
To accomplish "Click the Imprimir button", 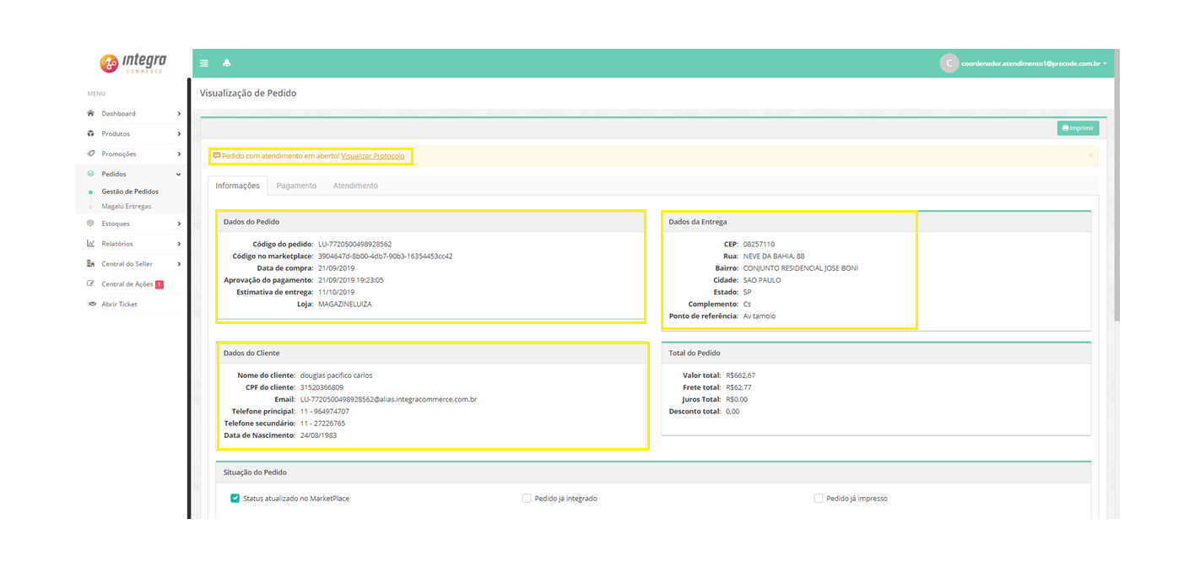I will (x=1078, y=128).
